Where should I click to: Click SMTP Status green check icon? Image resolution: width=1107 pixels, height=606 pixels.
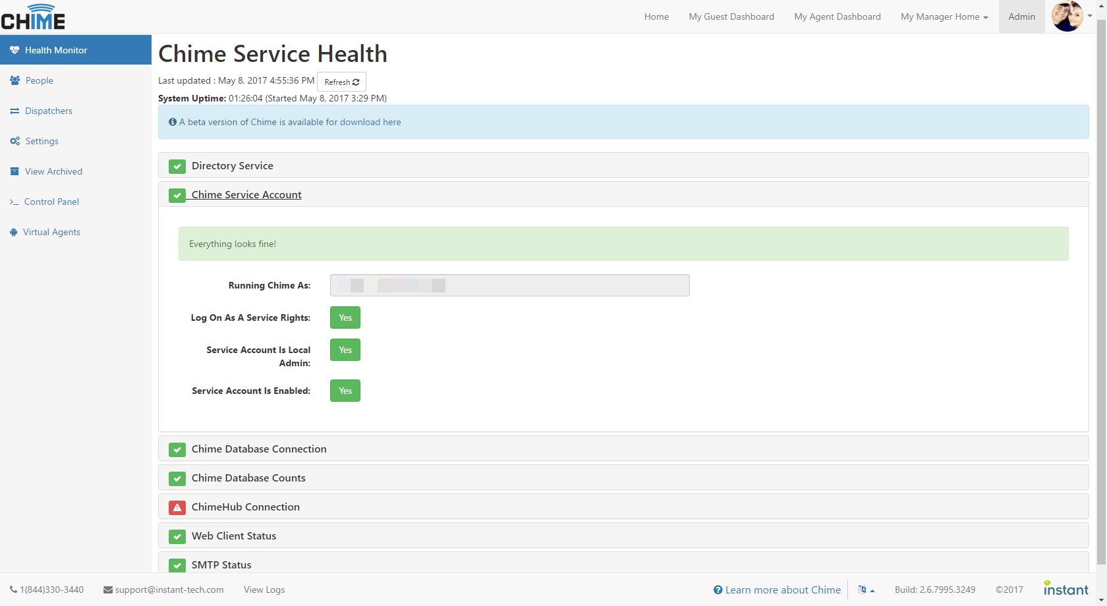(177, 565)
